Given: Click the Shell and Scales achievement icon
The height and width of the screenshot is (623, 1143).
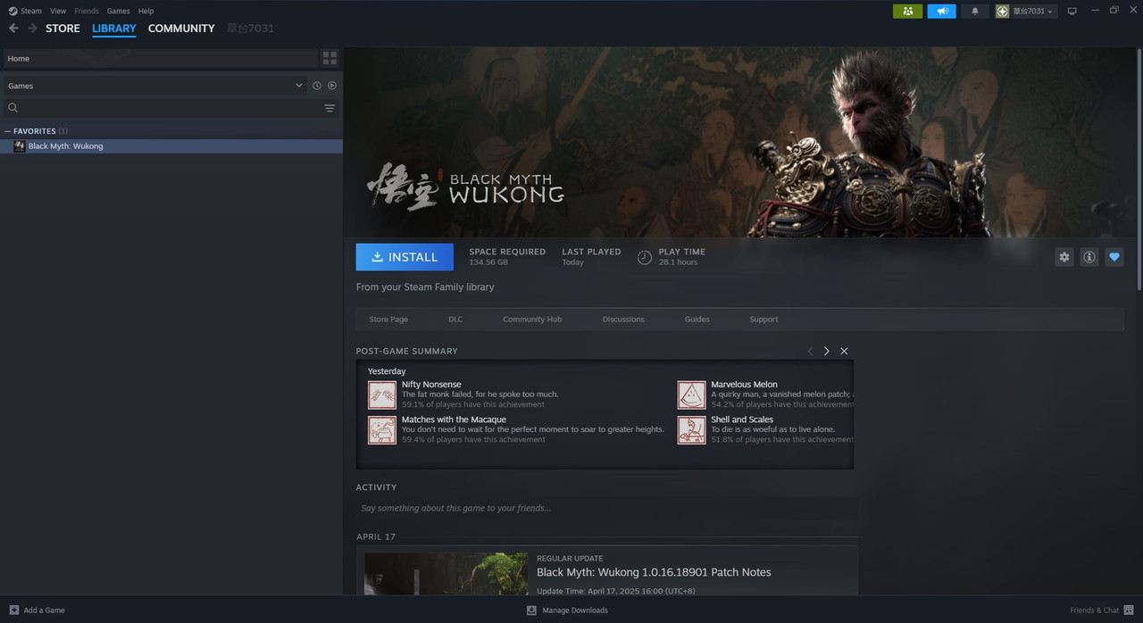Looking at the screenshot, I should pos(691,430).
